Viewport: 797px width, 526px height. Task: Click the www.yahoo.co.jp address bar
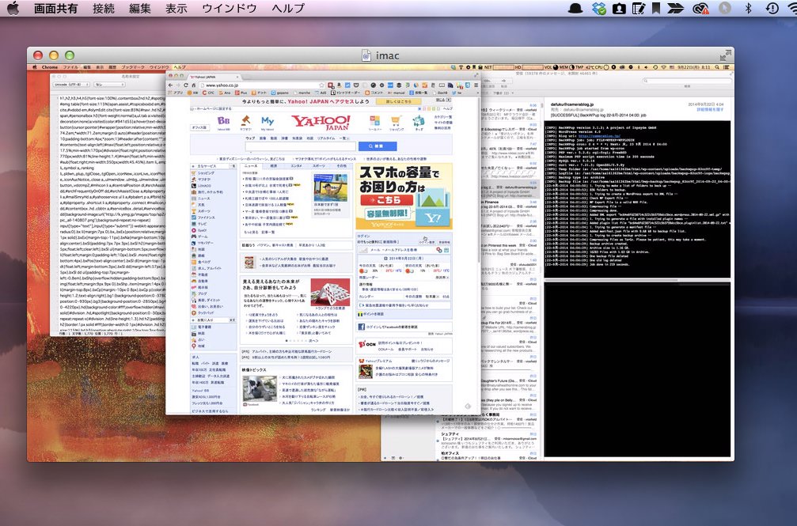(x=262, y=85)
